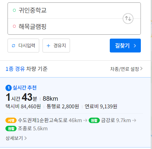
Task: Edit the origin field 귀인중학교
Action: 65,11
